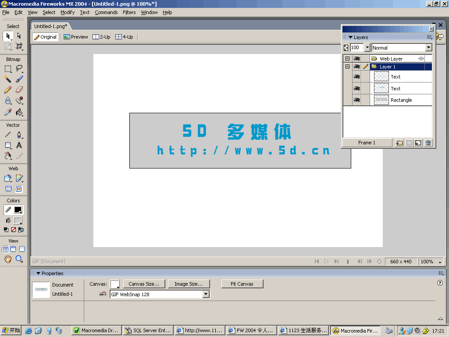
Task: Click New/Duplicate Layer icon in Layers panel
Action: [399, 143]
